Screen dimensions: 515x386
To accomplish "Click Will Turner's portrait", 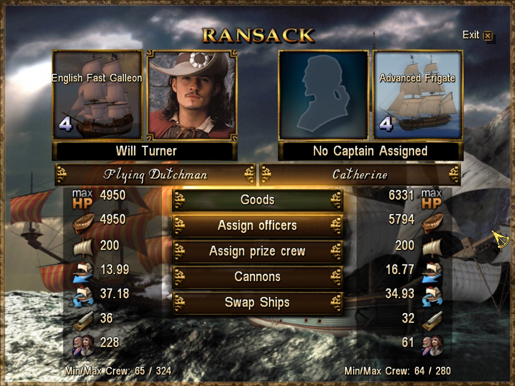I will coord(192,95).
